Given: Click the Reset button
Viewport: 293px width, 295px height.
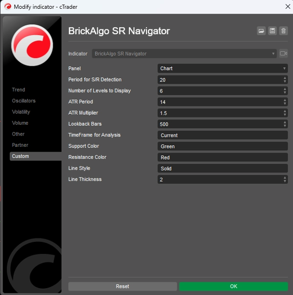Looking at the screenshot, I should coord(123,286).
